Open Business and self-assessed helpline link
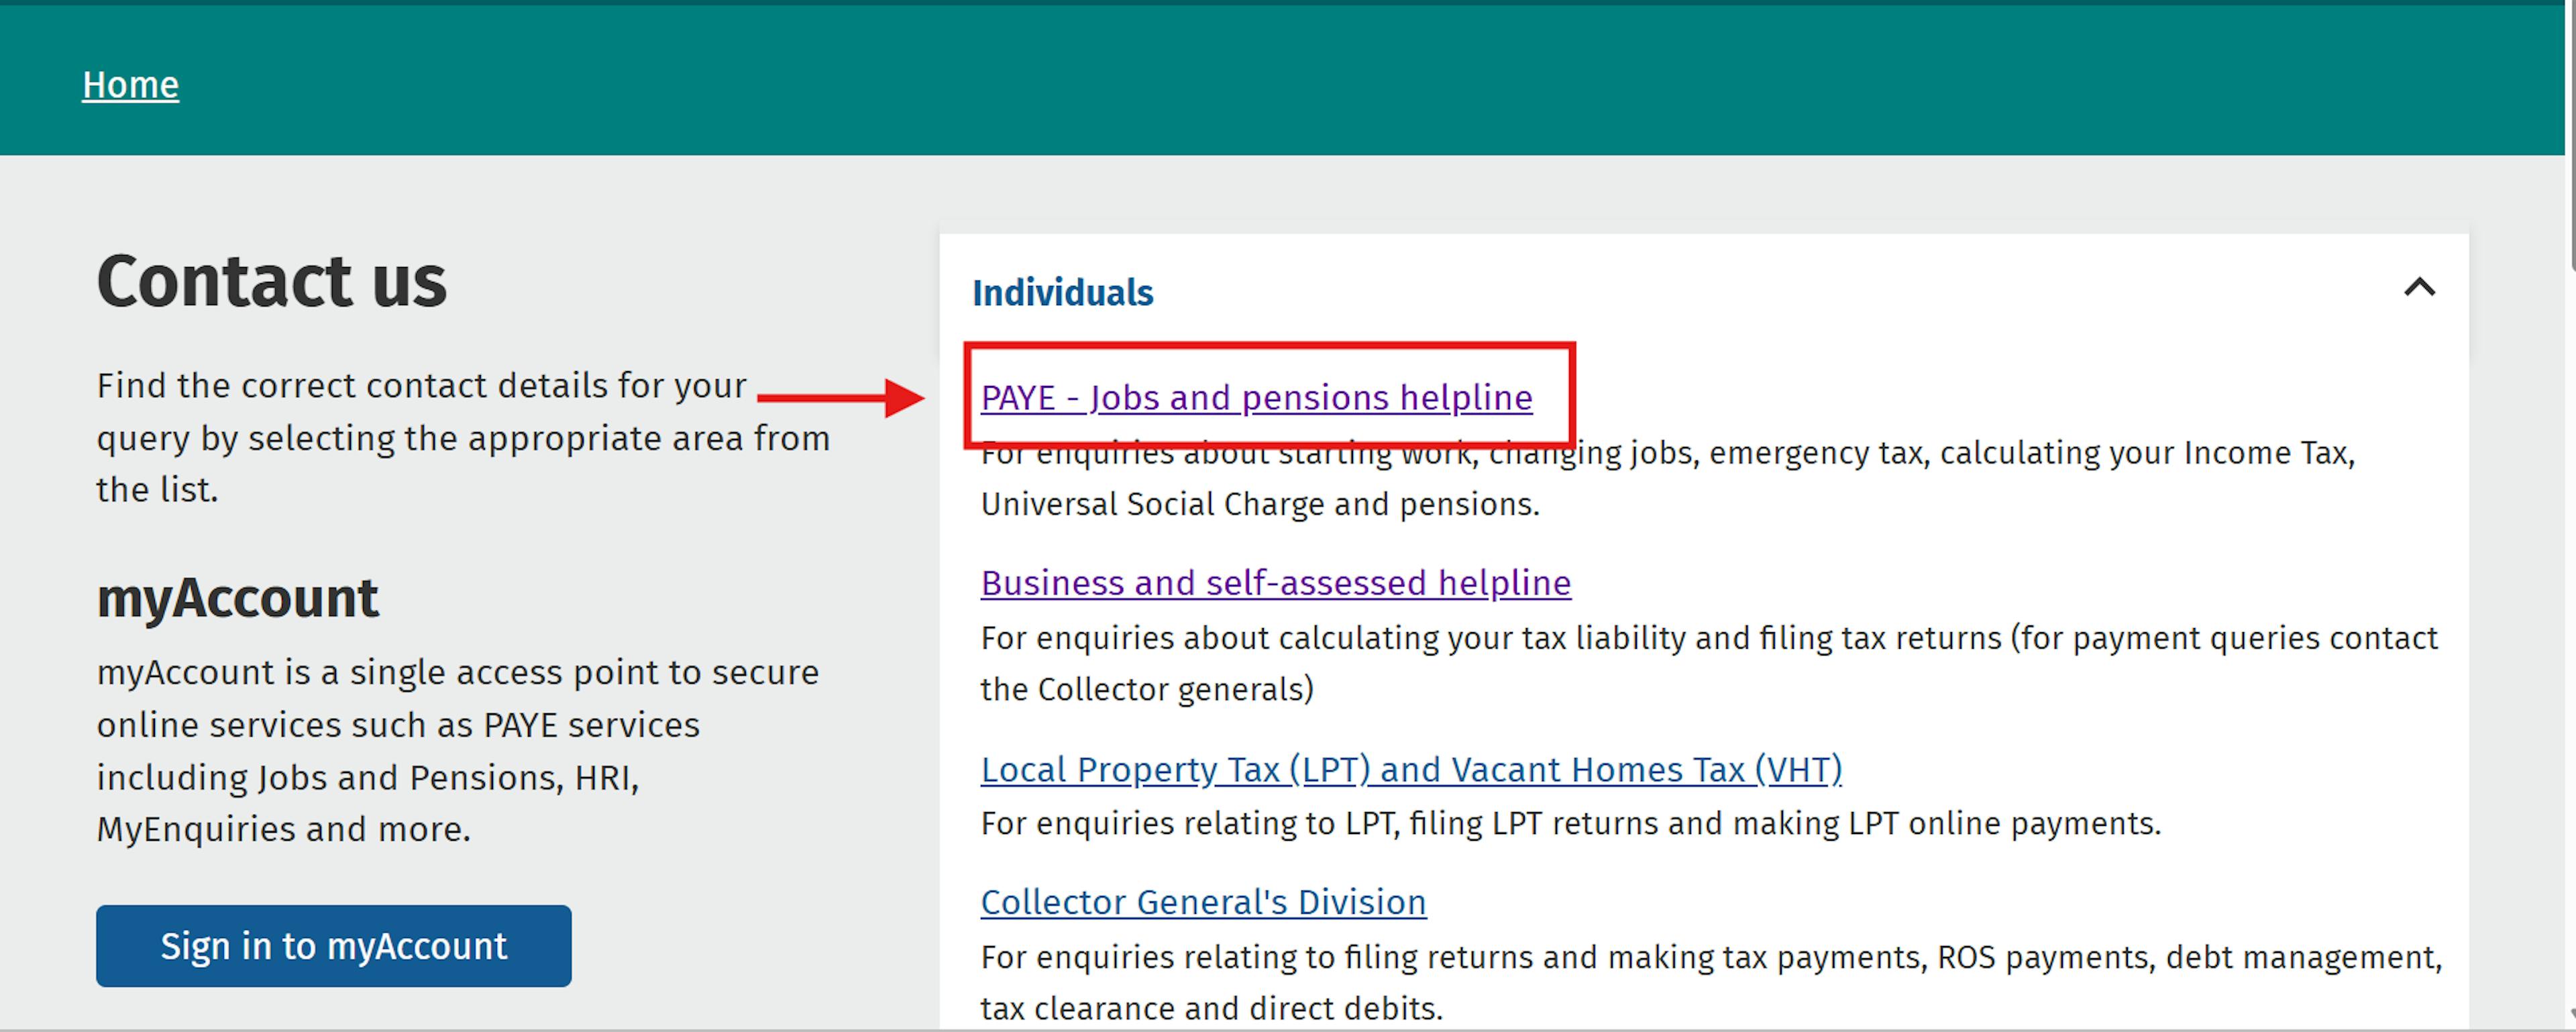2576x1032 pixels. point(1275,583)
